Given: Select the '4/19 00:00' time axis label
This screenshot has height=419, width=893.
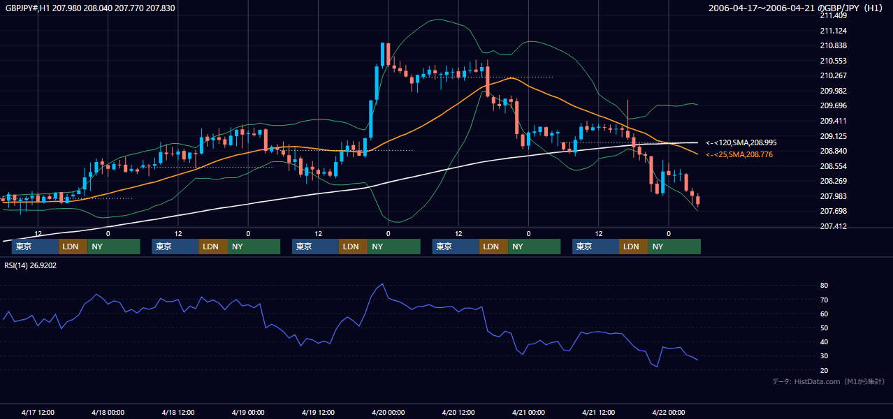Looking at the screenshot, I should coord(248,412).
